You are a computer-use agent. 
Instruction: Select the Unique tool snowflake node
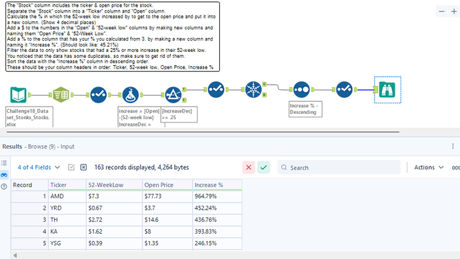coord(253,89)
